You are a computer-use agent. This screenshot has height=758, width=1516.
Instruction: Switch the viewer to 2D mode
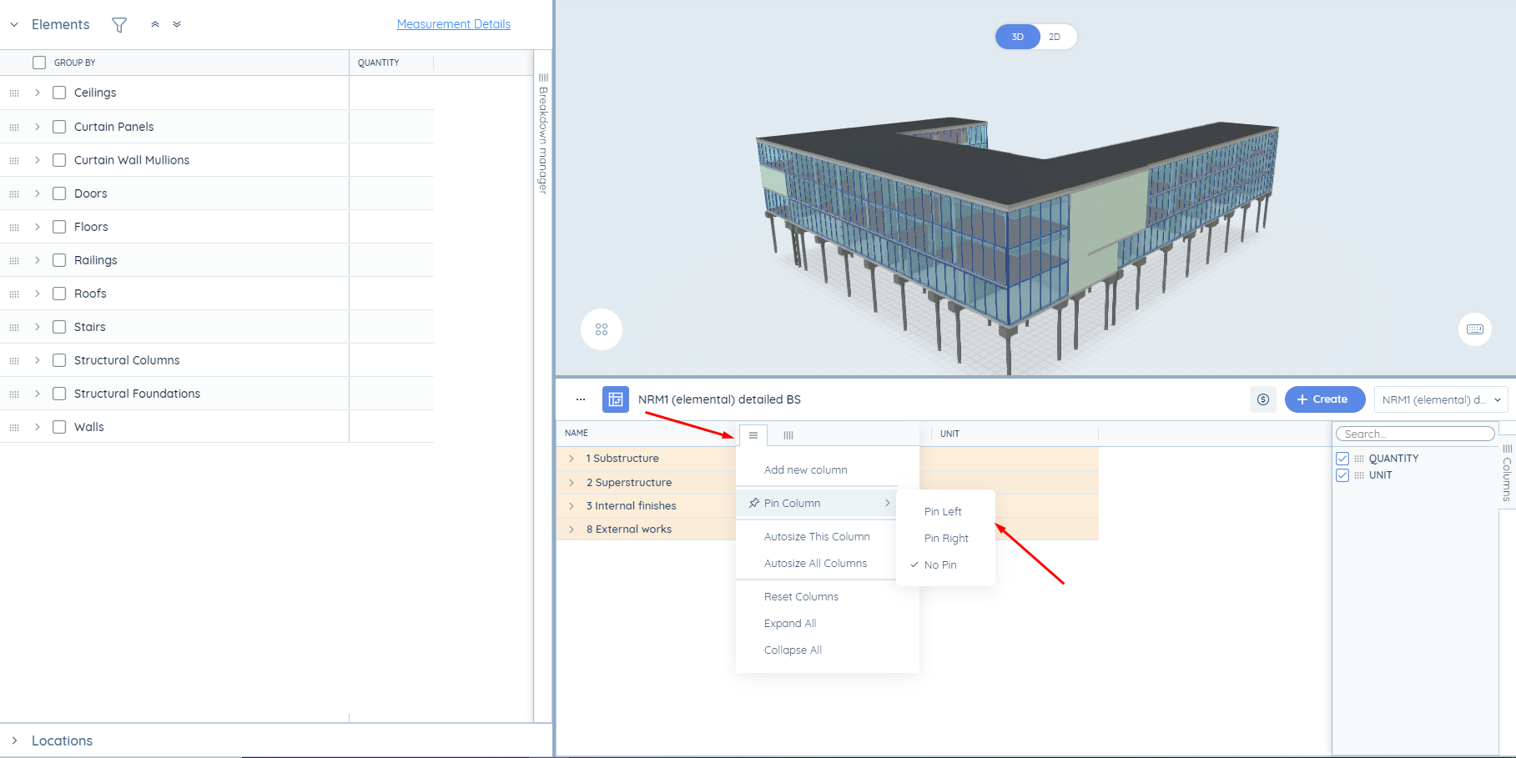coord(1055,37)
